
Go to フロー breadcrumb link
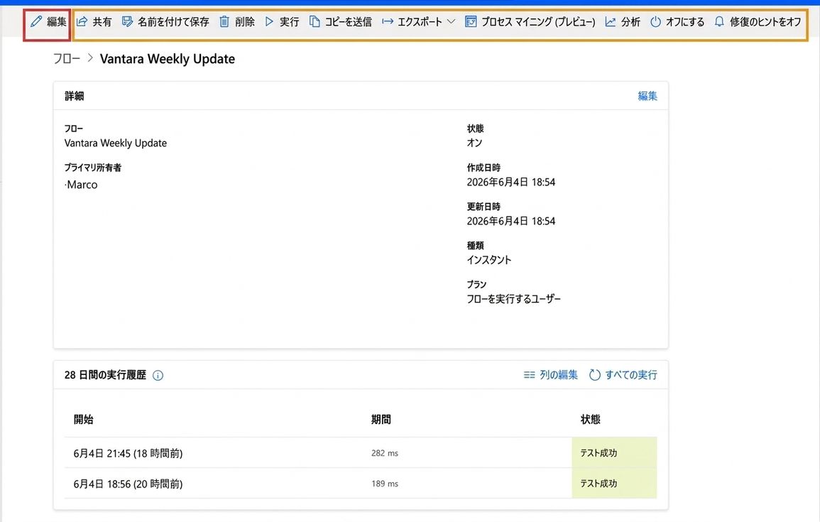[x=67, y=58]
